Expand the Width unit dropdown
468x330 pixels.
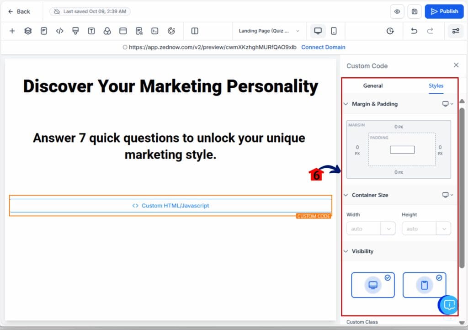(x=388, y=228)
